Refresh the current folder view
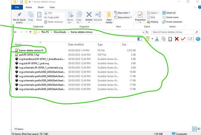Screen dimensions: 201x135 pyautogui.click(x=146, y=32)
